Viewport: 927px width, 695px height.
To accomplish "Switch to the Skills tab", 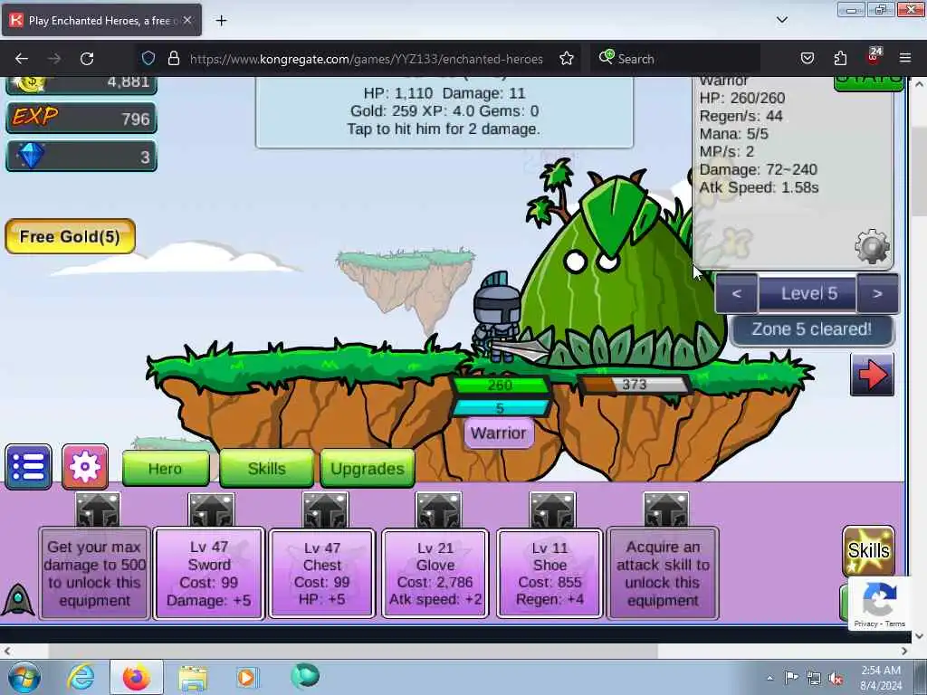I will coord(267,469).
